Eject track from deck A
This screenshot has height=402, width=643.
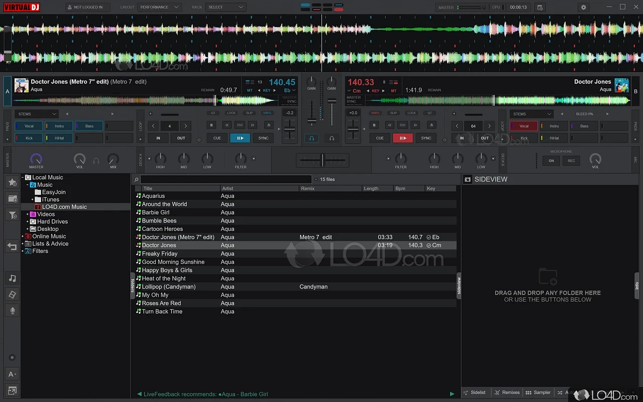tap(269, 125)
